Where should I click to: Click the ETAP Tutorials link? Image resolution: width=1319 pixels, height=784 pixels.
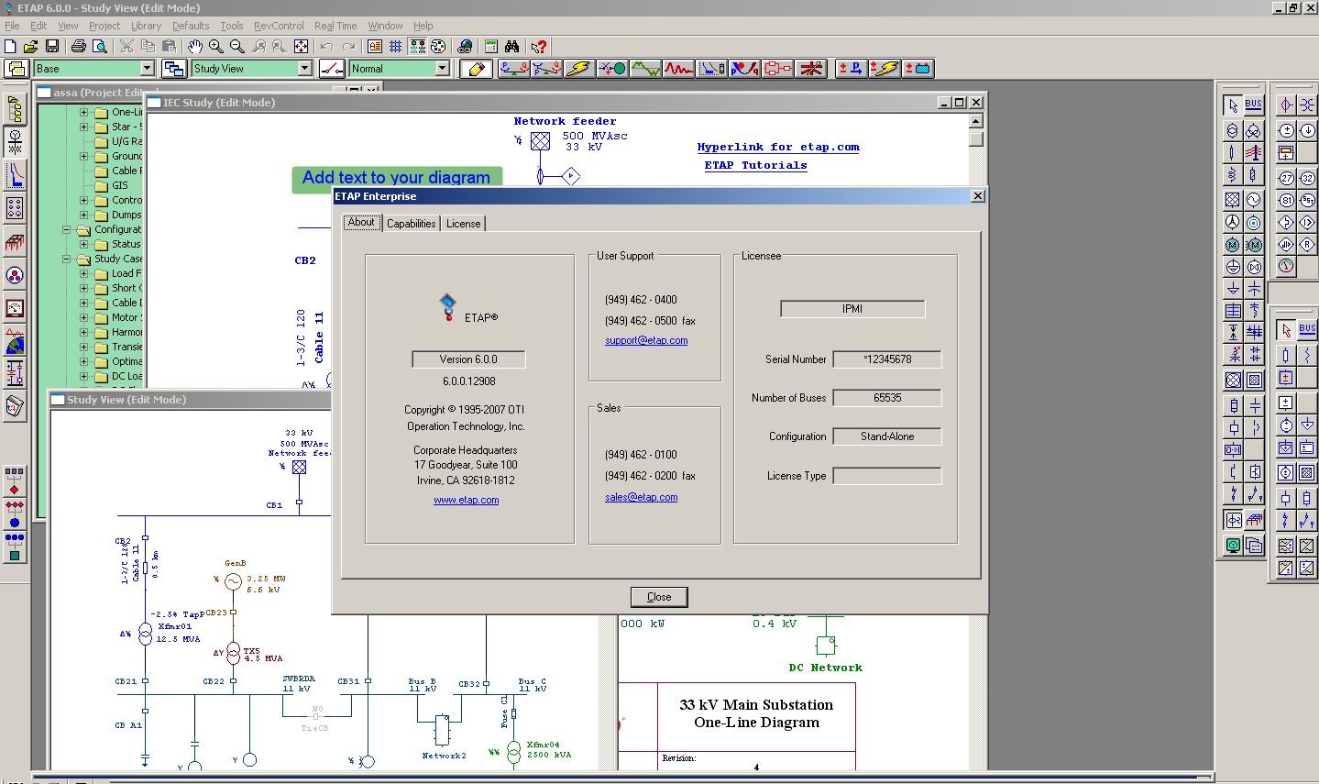point(756,165)
